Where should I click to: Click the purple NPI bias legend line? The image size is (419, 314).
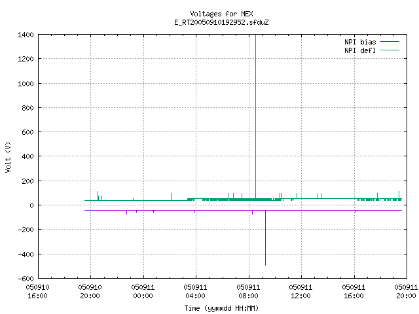coord(390,42)
